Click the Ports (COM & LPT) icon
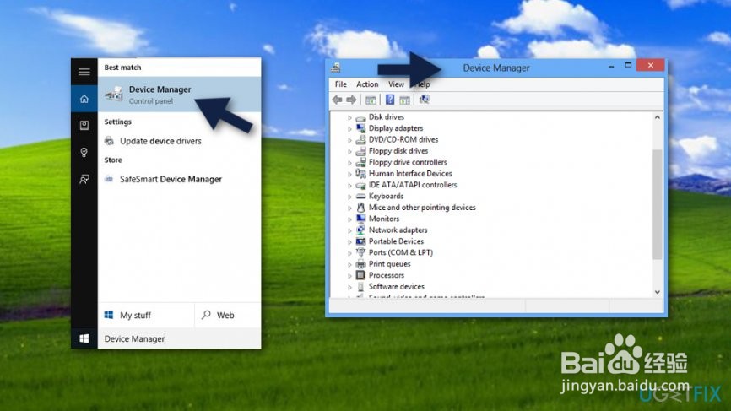 (360, 252)
